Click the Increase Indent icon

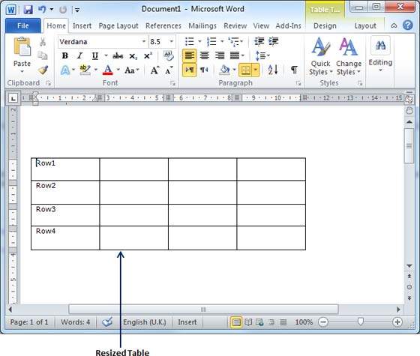click(x=274, y=41)
